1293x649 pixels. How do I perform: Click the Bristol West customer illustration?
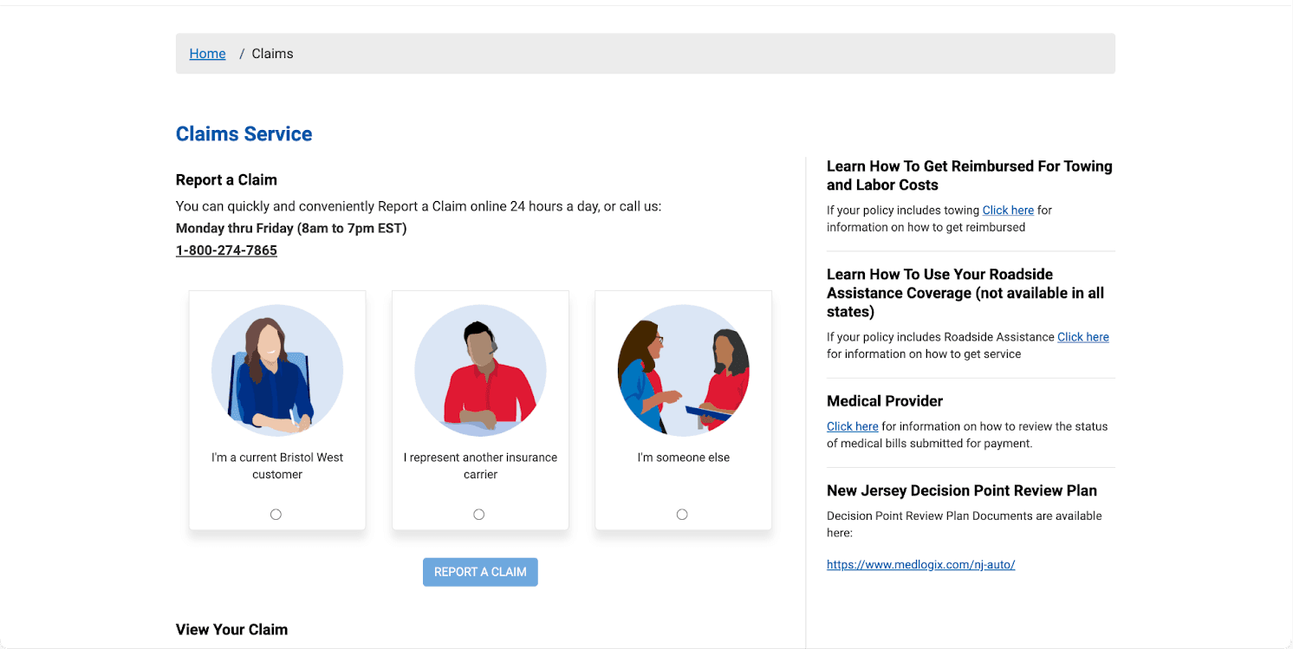[x=277, y=370]
